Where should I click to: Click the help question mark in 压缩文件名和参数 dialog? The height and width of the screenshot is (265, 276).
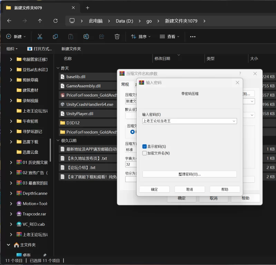(240, 74)
